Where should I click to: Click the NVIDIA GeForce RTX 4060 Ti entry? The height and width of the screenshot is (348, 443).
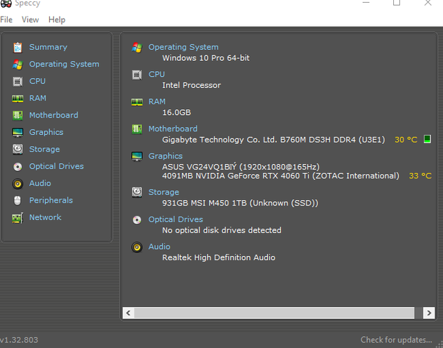pyautogui.click(x=280, y=176)
